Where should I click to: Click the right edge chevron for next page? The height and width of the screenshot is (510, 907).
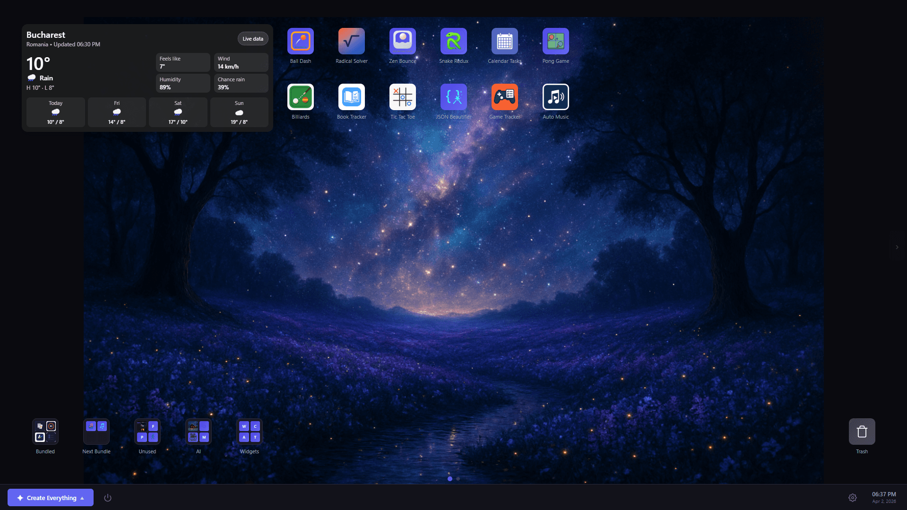pos(897,247)
